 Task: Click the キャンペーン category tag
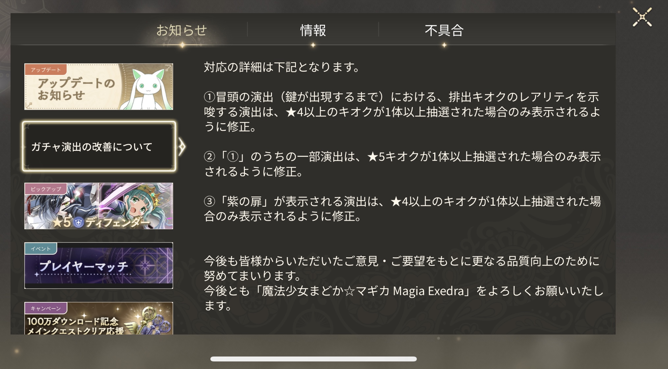point(46,308)
